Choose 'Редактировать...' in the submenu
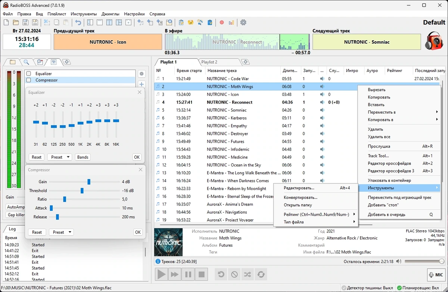448x292 pixels. pyautogui.click(x=316, y=188)
